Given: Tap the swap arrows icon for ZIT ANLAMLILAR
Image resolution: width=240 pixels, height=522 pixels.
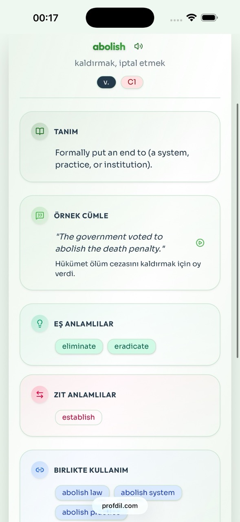Looking at the screenshot, I should pyautogui.click(x=40, y=395).
